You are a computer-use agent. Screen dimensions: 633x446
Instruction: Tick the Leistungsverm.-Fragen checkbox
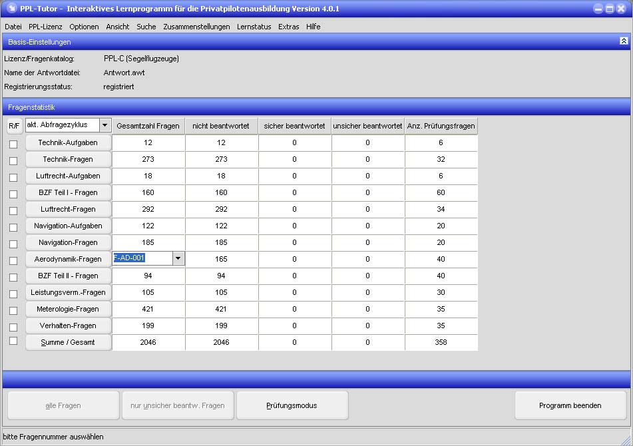[13, 294]
